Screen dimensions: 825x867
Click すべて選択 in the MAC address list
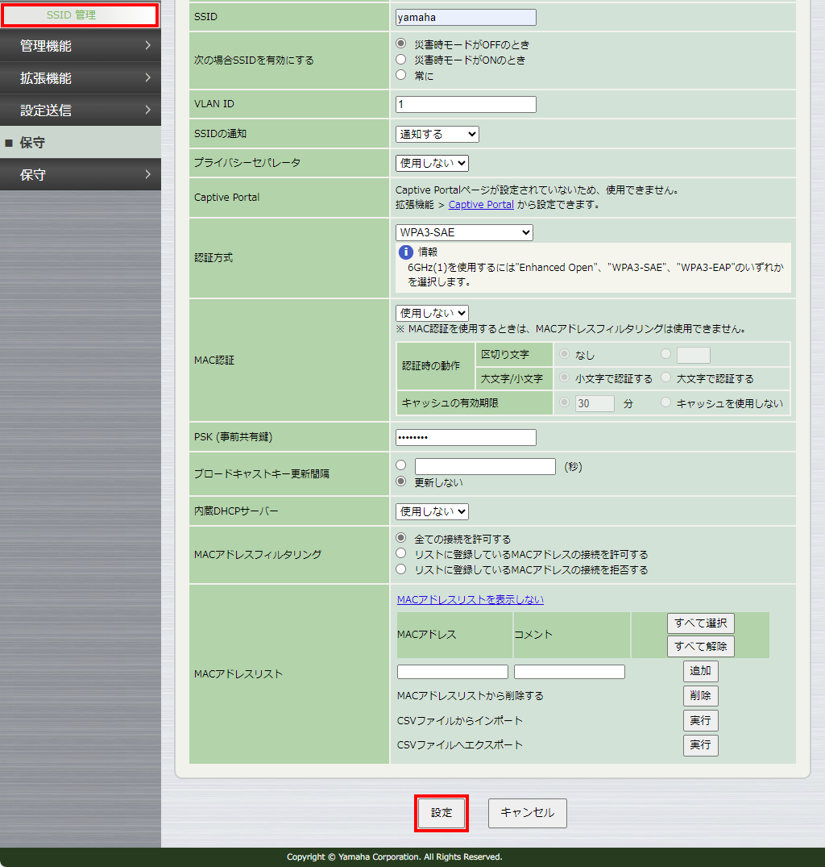[699, 623]
